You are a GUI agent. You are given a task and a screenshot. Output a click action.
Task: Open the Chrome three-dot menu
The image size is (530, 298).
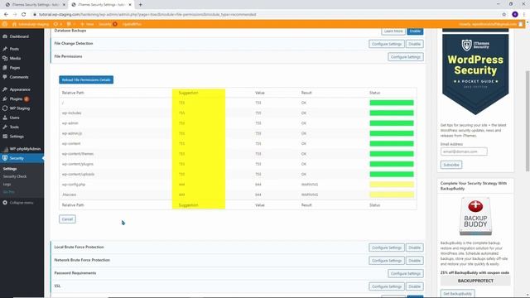pos(524,15)
